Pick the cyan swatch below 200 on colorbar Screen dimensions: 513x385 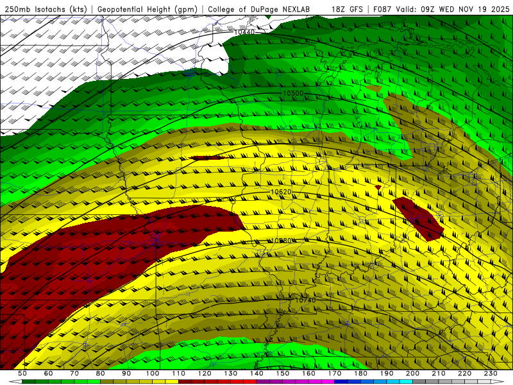407,382
